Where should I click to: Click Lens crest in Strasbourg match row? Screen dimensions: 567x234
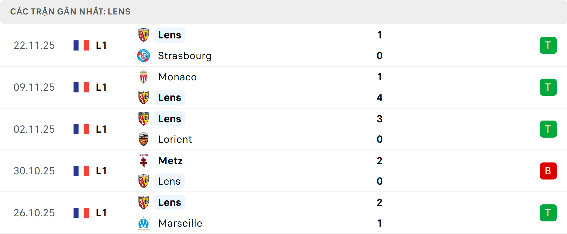(x=144, y=35)
